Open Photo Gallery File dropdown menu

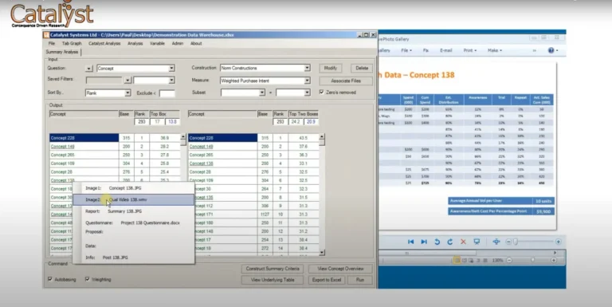(x=406, y=50)
